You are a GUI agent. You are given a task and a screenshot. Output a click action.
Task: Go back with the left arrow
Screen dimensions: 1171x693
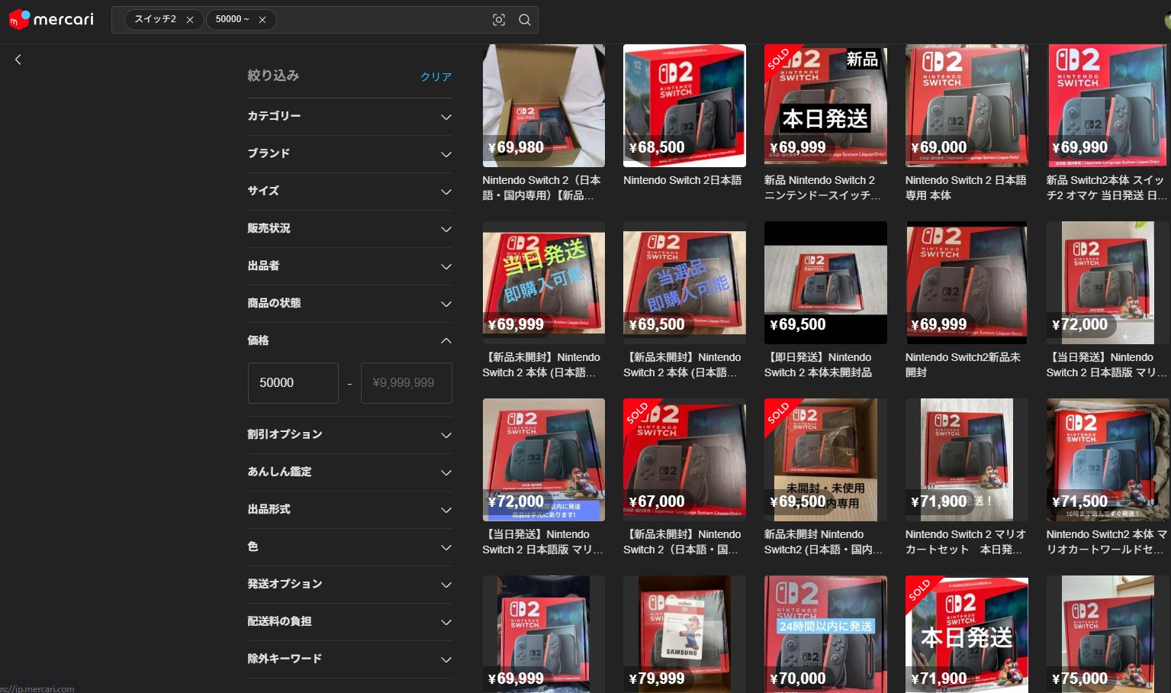point(18,60)
